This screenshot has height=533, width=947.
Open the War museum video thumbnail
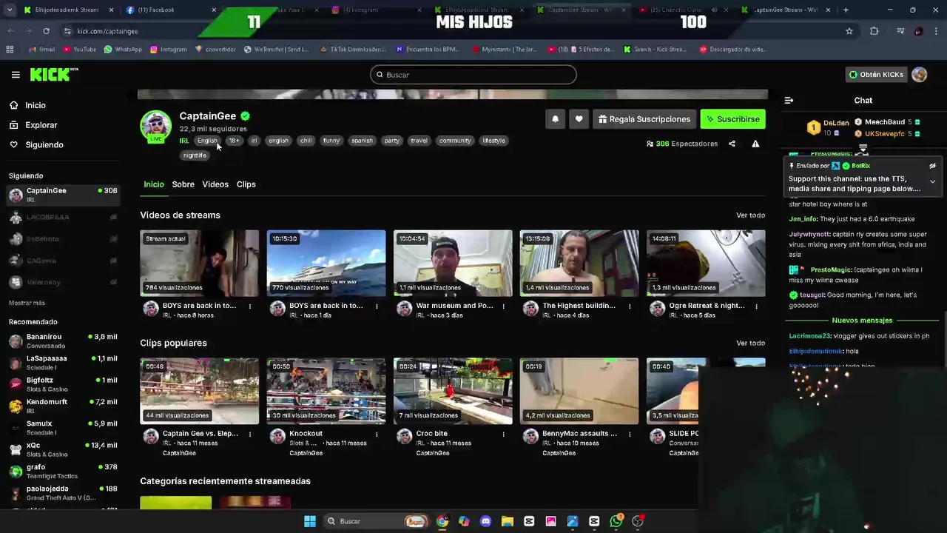[453, 263]
